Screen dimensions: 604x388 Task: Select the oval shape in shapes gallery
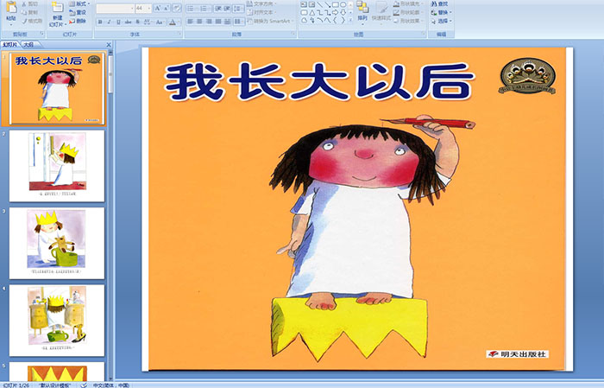[343, 4]
